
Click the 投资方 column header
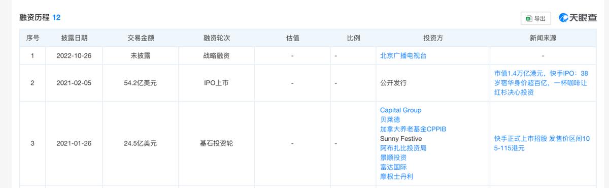[433, 38]
